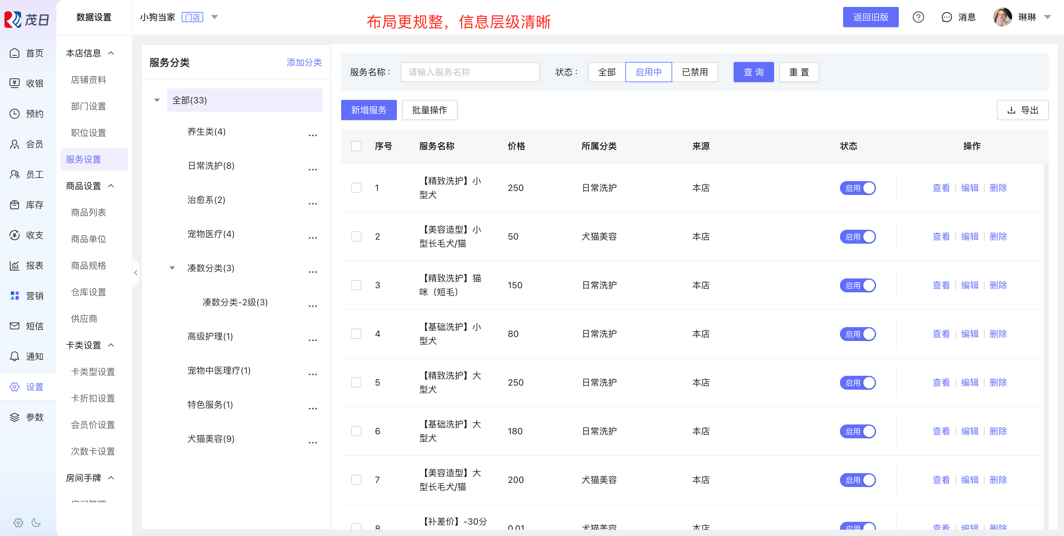
Task: Disable the 启用 switch for row 1
Action: tap(857, 188)
